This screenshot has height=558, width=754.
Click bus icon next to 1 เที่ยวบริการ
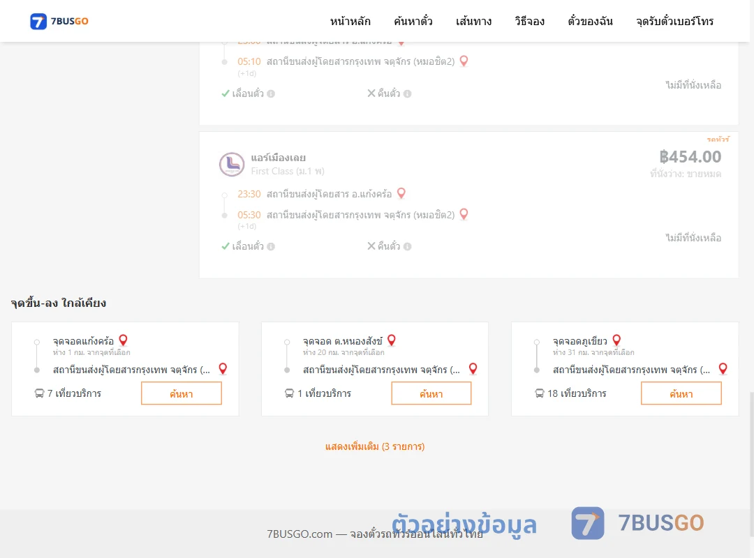[x=289, y=393]
